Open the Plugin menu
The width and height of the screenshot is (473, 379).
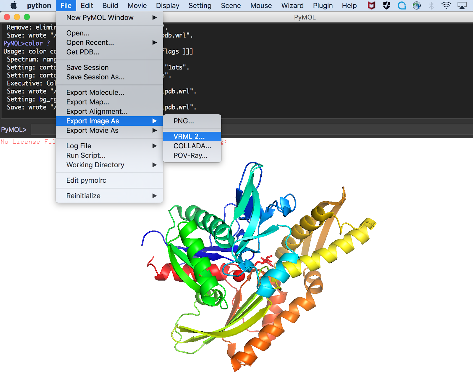click(323, 6)
